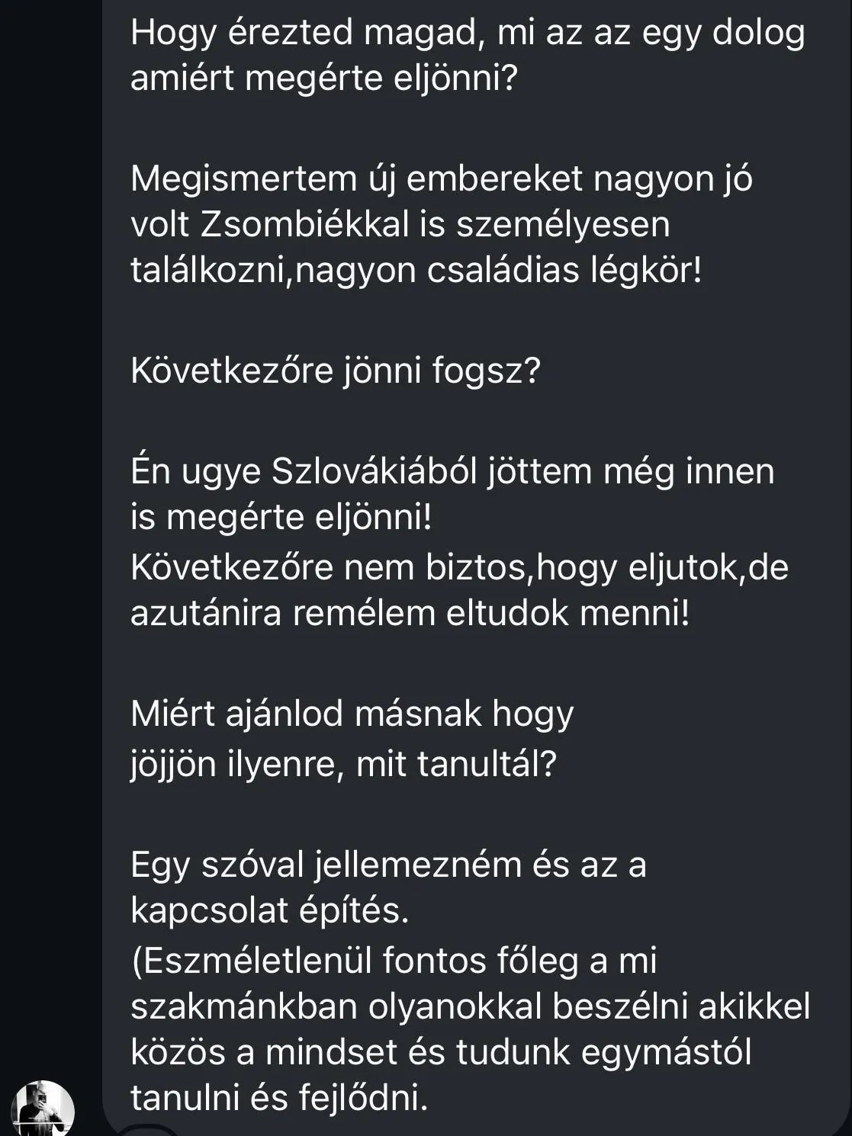Click the line 'Én ugye Szlovákiából jöttem'

(452, 471)
